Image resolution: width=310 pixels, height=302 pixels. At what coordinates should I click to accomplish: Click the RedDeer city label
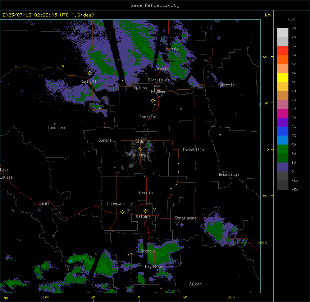[x=158, y=91]
